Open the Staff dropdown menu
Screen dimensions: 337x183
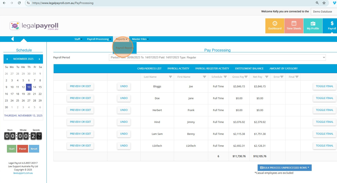[78, 39]
